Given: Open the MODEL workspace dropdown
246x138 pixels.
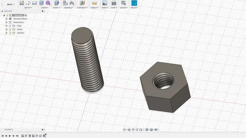Looking at the screenshot, I should tap(11, 4).
